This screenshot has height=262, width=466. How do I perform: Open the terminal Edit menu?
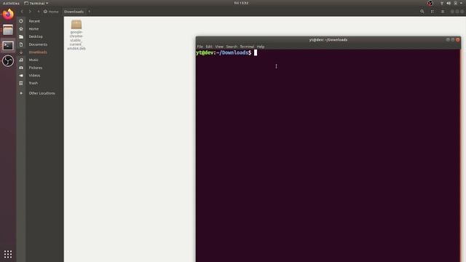coord(209,47)
